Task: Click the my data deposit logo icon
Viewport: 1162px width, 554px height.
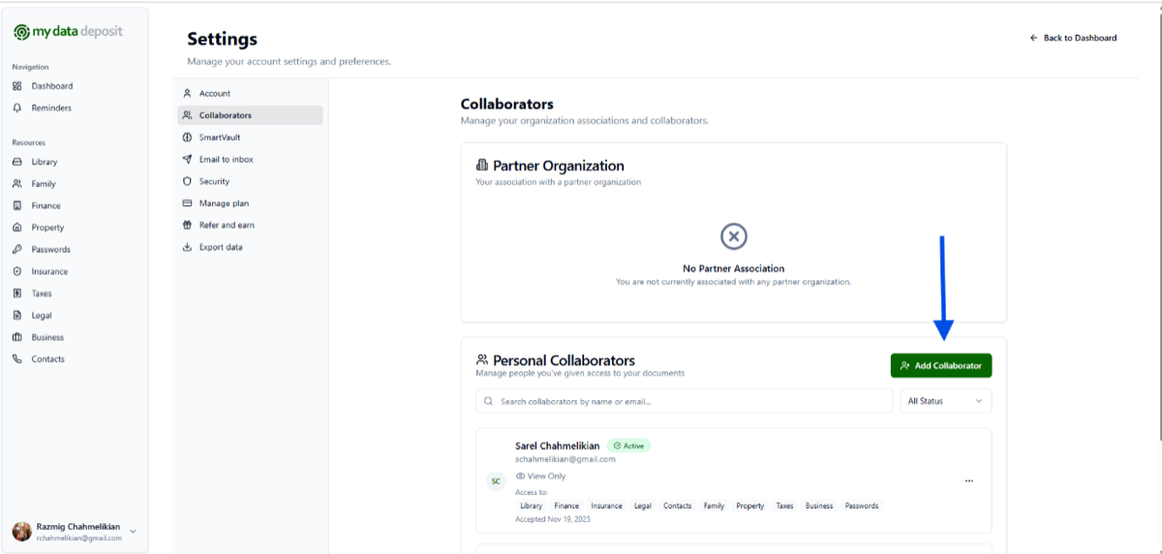Action: click(21, 32)
